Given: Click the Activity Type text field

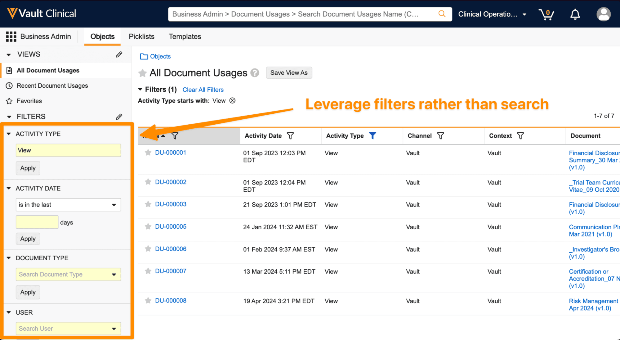Looking at the screenshot, I should 68,150.
